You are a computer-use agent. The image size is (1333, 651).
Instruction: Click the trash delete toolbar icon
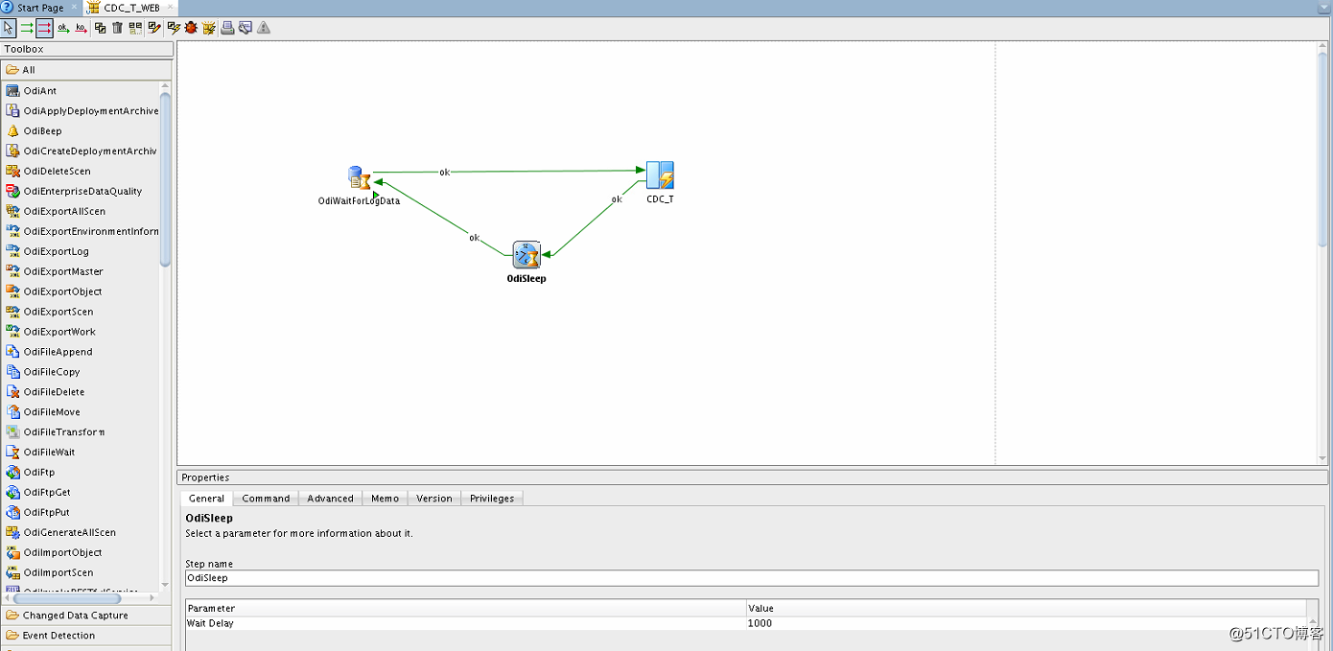pos(117,28)
